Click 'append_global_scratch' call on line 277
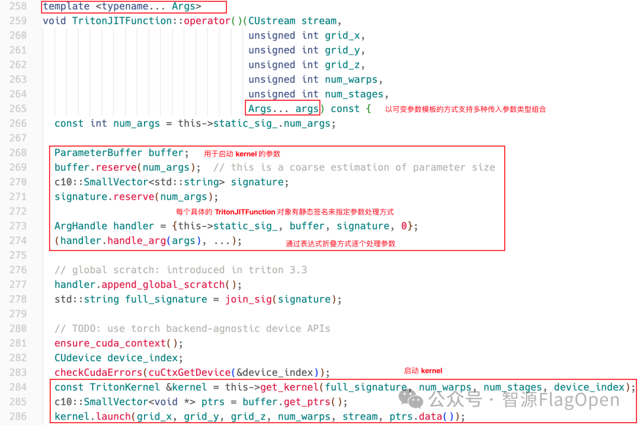Screen dimensions: 640x425 click(163, 285)
